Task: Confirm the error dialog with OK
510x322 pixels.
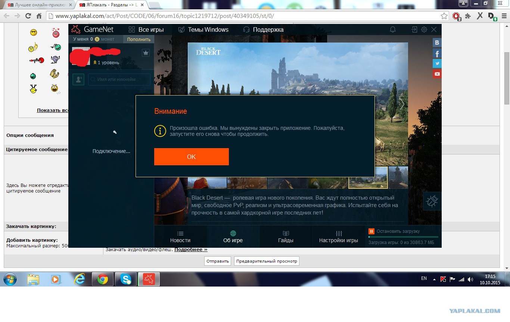Action: coord(192,157)
